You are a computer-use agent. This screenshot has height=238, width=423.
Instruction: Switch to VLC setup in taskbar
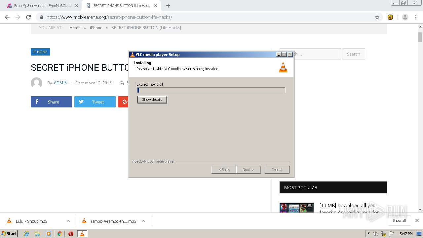click(82, 234)
